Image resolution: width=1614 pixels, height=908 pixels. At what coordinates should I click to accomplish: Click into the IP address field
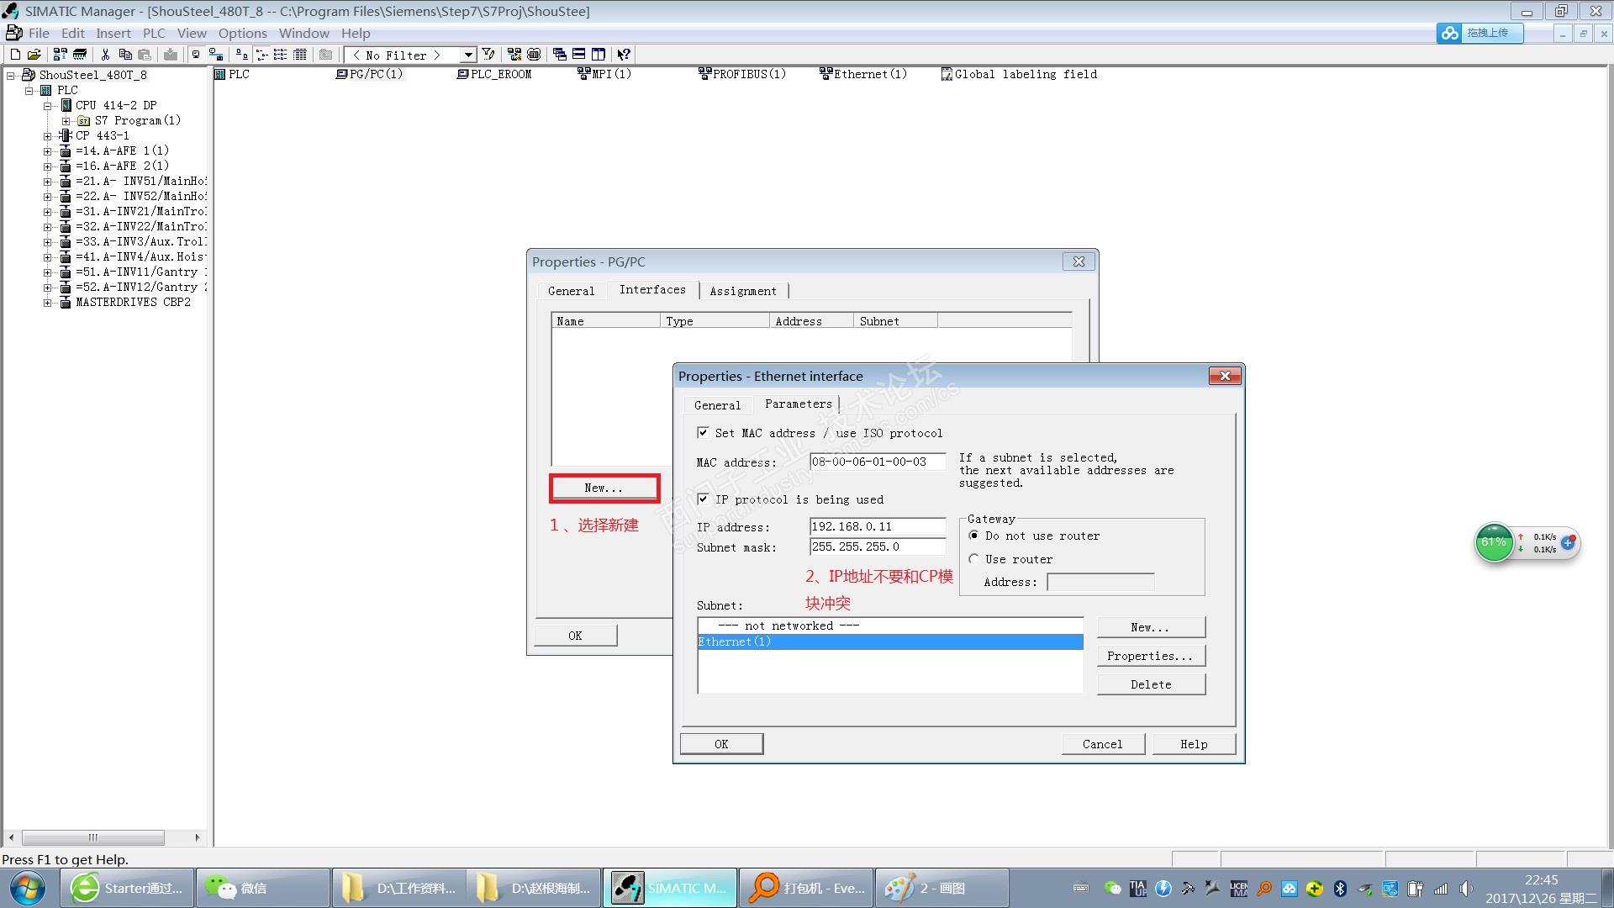point(877,527)
